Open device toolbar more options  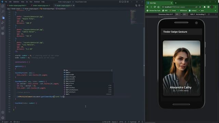[216, 14]
